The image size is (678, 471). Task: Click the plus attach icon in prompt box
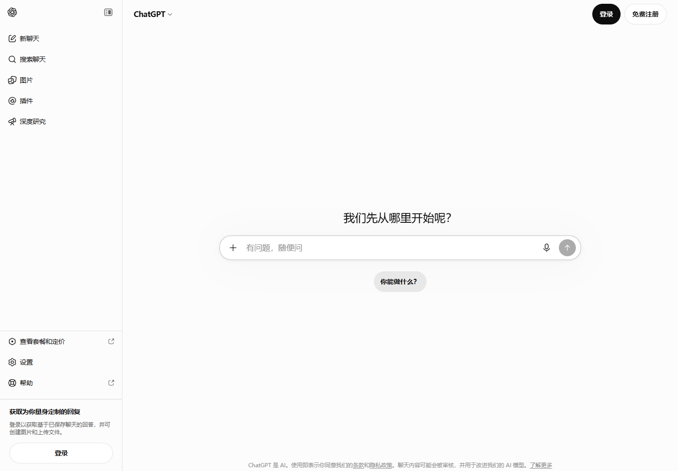click(x=233, y=248)
